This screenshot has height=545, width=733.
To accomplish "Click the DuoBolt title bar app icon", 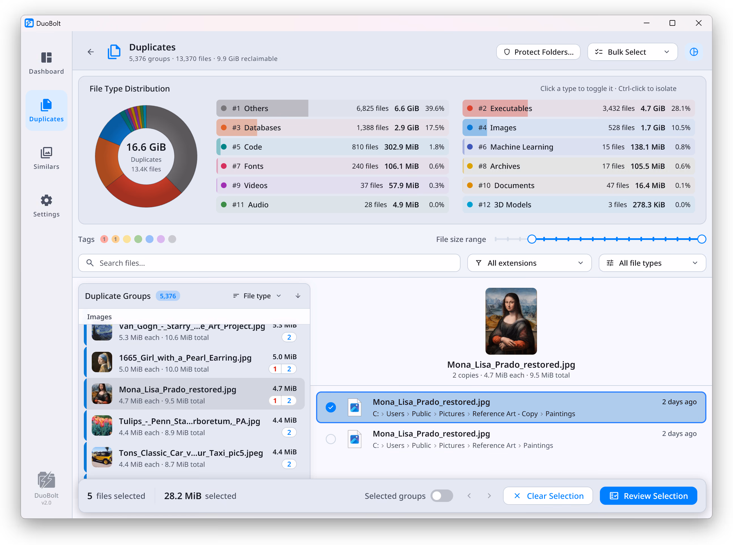I will pyautogui.click(x=29, y=23).
